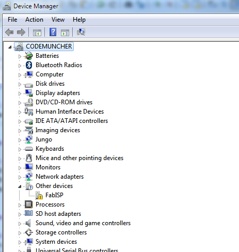Expand the Disk drives category
Image resolution: width=239 pixels, height=252 pixels.
pos(20,84)
